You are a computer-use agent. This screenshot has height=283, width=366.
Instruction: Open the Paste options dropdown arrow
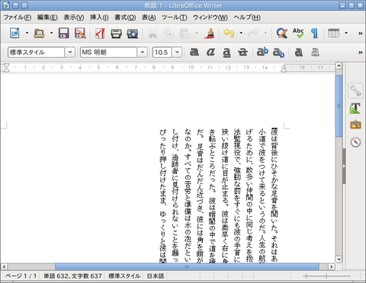197,33
